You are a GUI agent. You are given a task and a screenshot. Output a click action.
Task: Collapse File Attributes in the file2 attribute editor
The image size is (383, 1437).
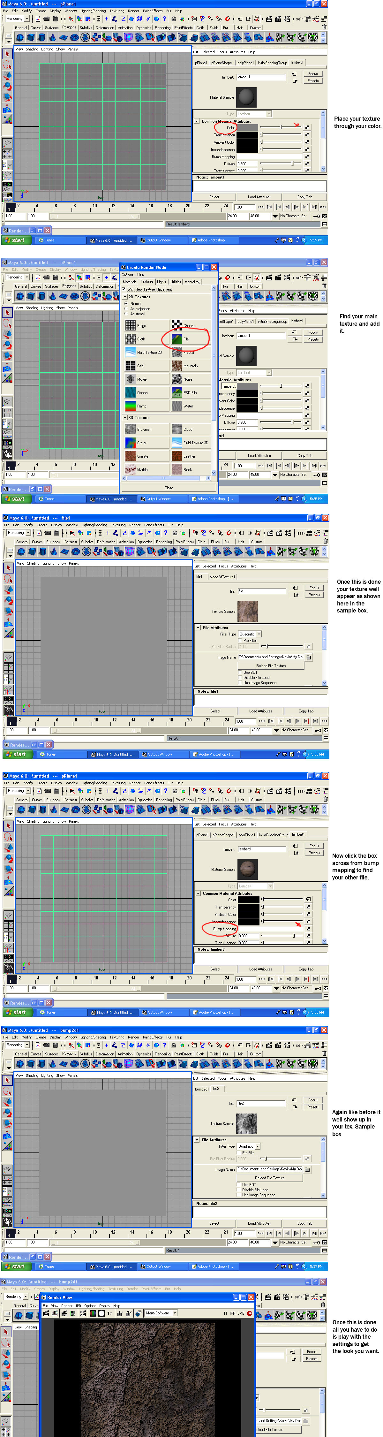coord(197,1140)
